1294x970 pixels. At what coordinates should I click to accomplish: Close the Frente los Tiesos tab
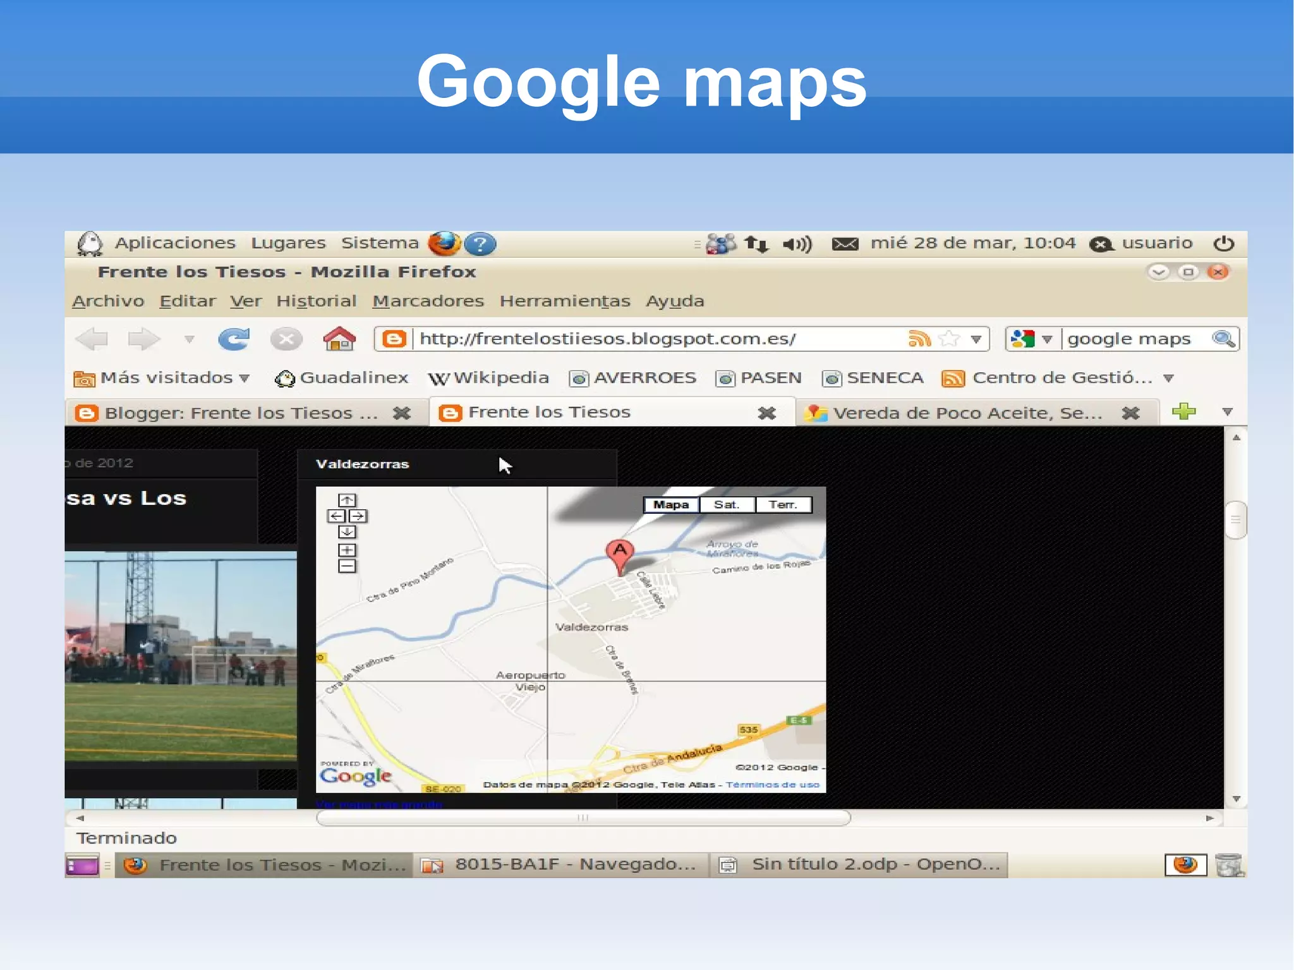tap(767, 413)
